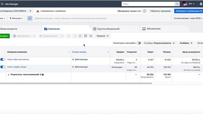This screenshot has height=114, width=203.
Task: Toggle off Алекс обратный звонок campaign
Action: click(3, 60)
